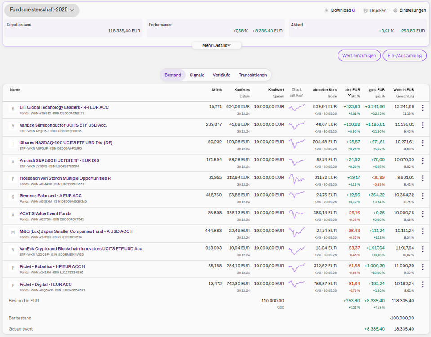Click the Download icon in header
This screenshot has width=431, height=337.
[327, 10]
